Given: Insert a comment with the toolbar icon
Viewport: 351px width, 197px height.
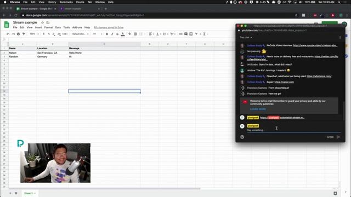Looking at the screenshot, I should click(x=186, y=34).
